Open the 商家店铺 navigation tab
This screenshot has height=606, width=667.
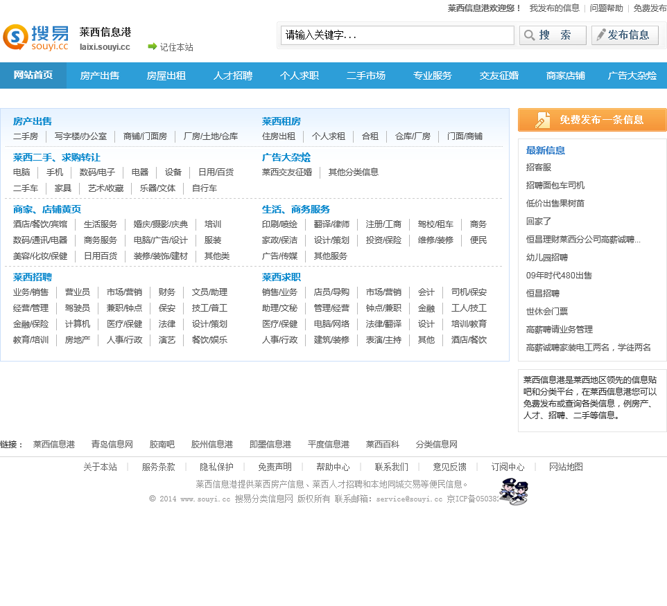click(566, 75)
